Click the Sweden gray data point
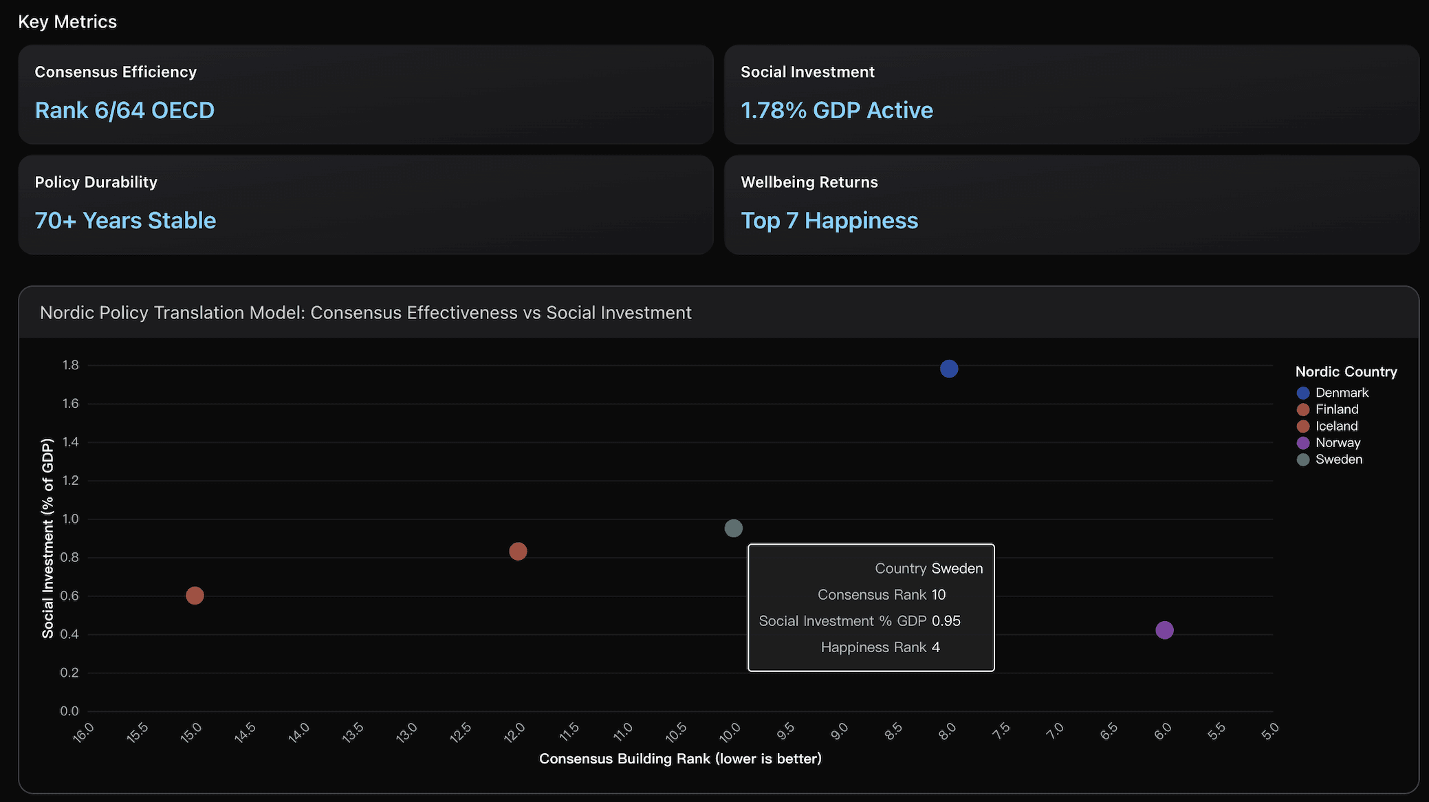Image resolution: width=1429 pixels, height=802 pixels. pyautogui.click(x=733, y=528)
